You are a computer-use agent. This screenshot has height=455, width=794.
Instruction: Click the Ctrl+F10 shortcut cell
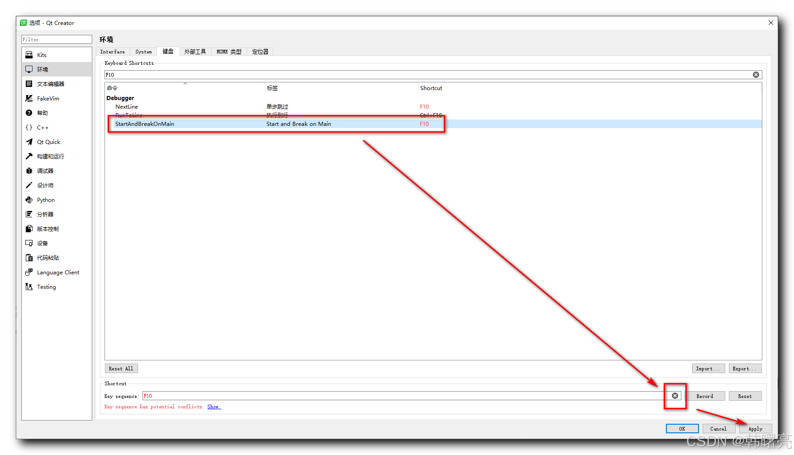pyautogui.click(x=431, y=115)
